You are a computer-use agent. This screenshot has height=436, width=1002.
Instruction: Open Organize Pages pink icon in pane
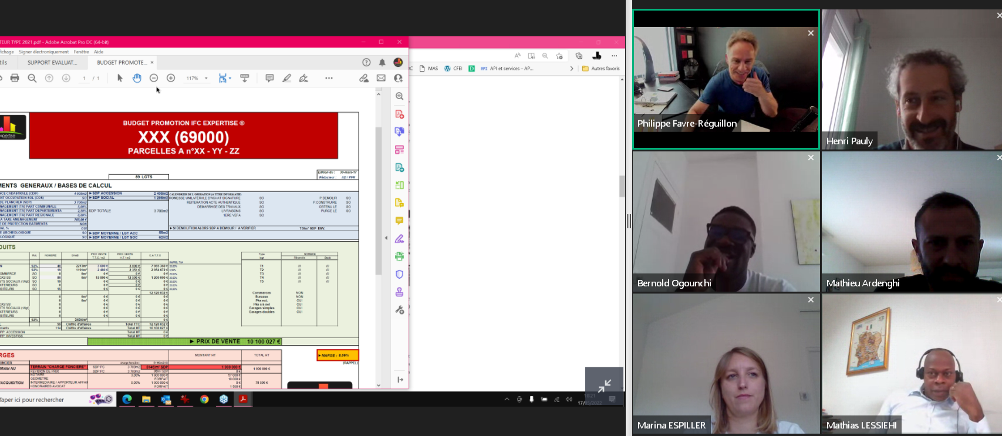pos(400,150)
